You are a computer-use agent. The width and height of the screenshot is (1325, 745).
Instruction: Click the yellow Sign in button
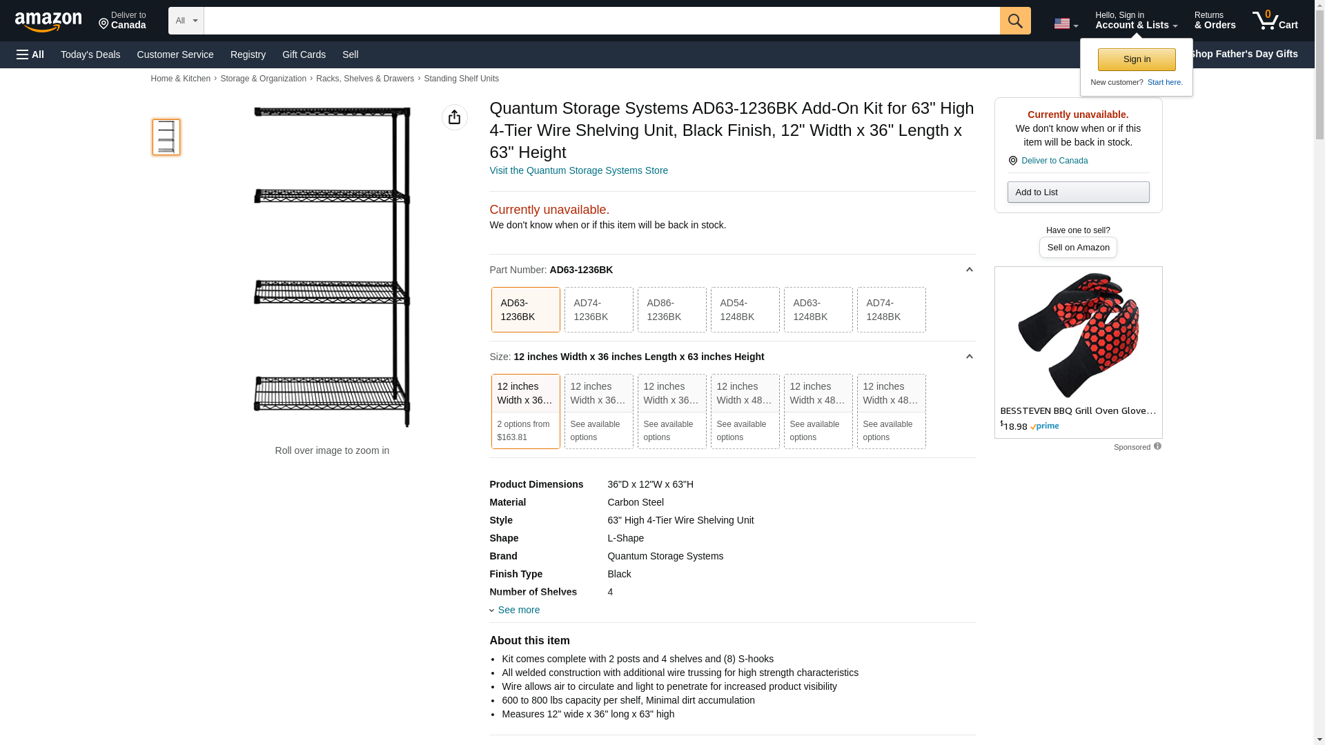click(1136, 59)
